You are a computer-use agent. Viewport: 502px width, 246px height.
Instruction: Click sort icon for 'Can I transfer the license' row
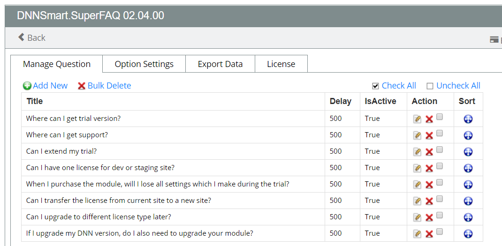coord(468,201)
